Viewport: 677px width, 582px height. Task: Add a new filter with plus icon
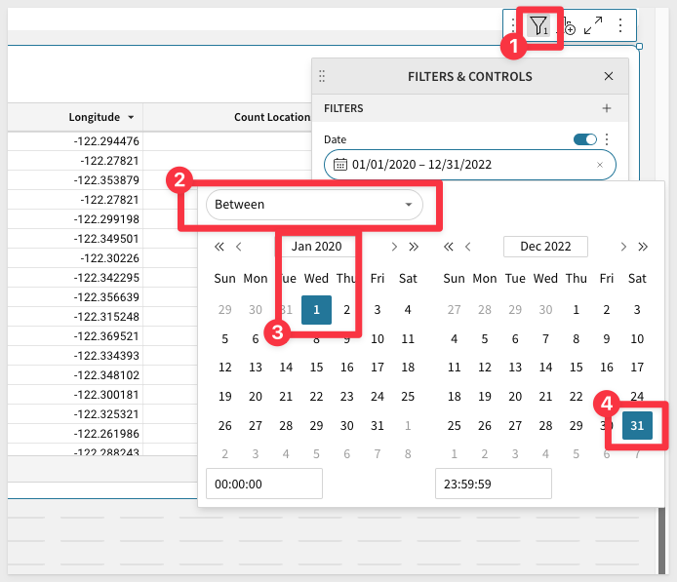[x=607, y=108]
